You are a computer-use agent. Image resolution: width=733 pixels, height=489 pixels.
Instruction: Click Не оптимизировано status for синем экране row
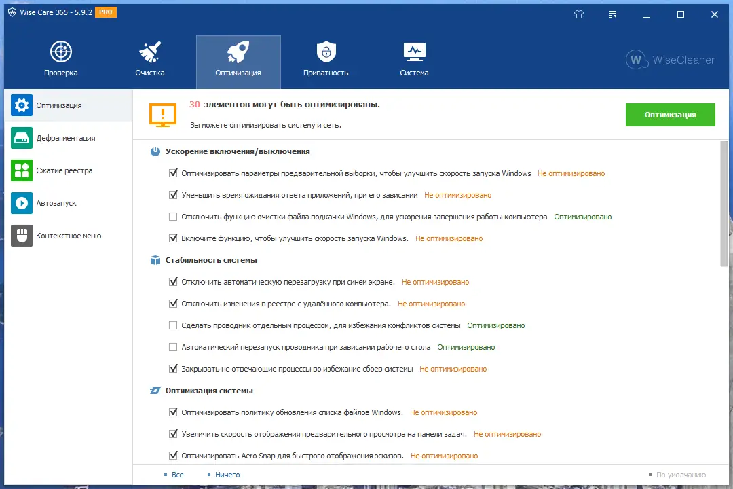click(435, 282)
